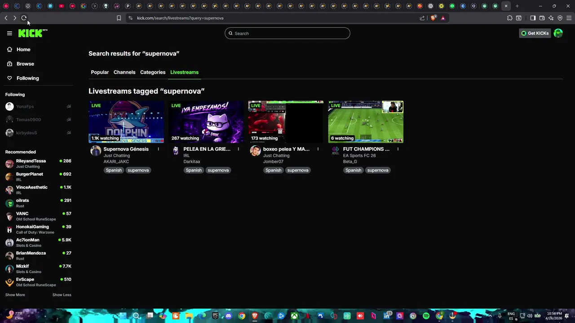
Task: Click supernova tag under Beta_G stream
Action: [378, 170]
